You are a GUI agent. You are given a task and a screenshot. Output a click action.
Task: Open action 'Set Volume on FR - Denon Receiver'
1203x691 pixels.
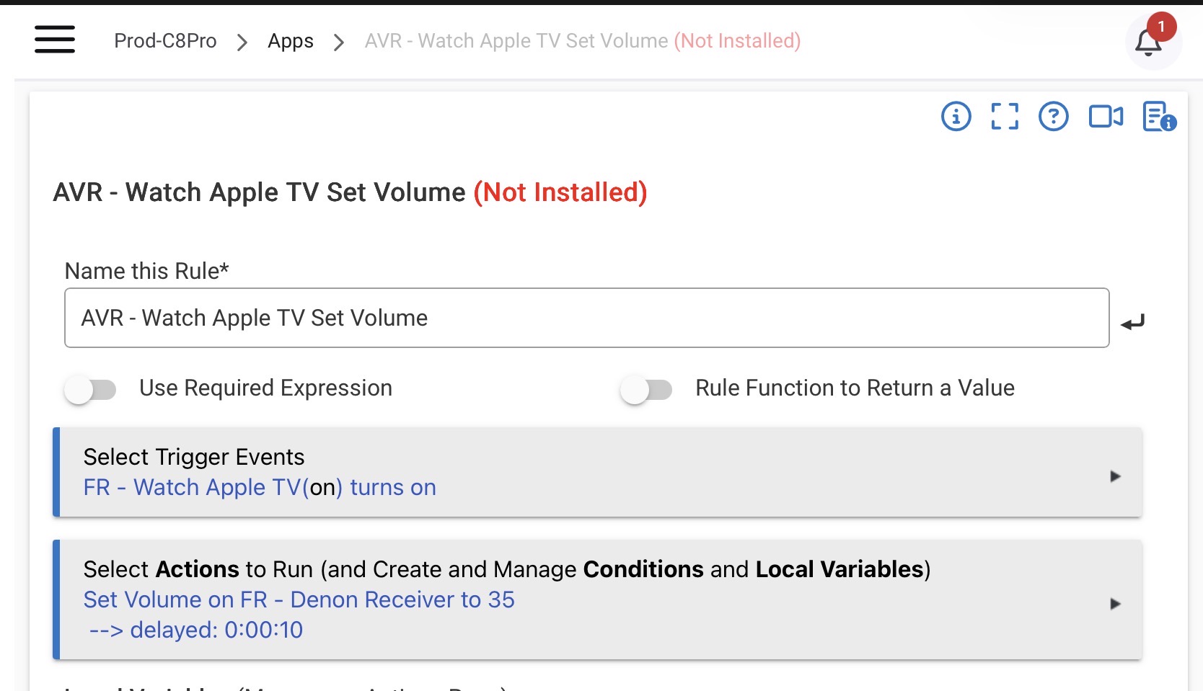click(299, 599)
